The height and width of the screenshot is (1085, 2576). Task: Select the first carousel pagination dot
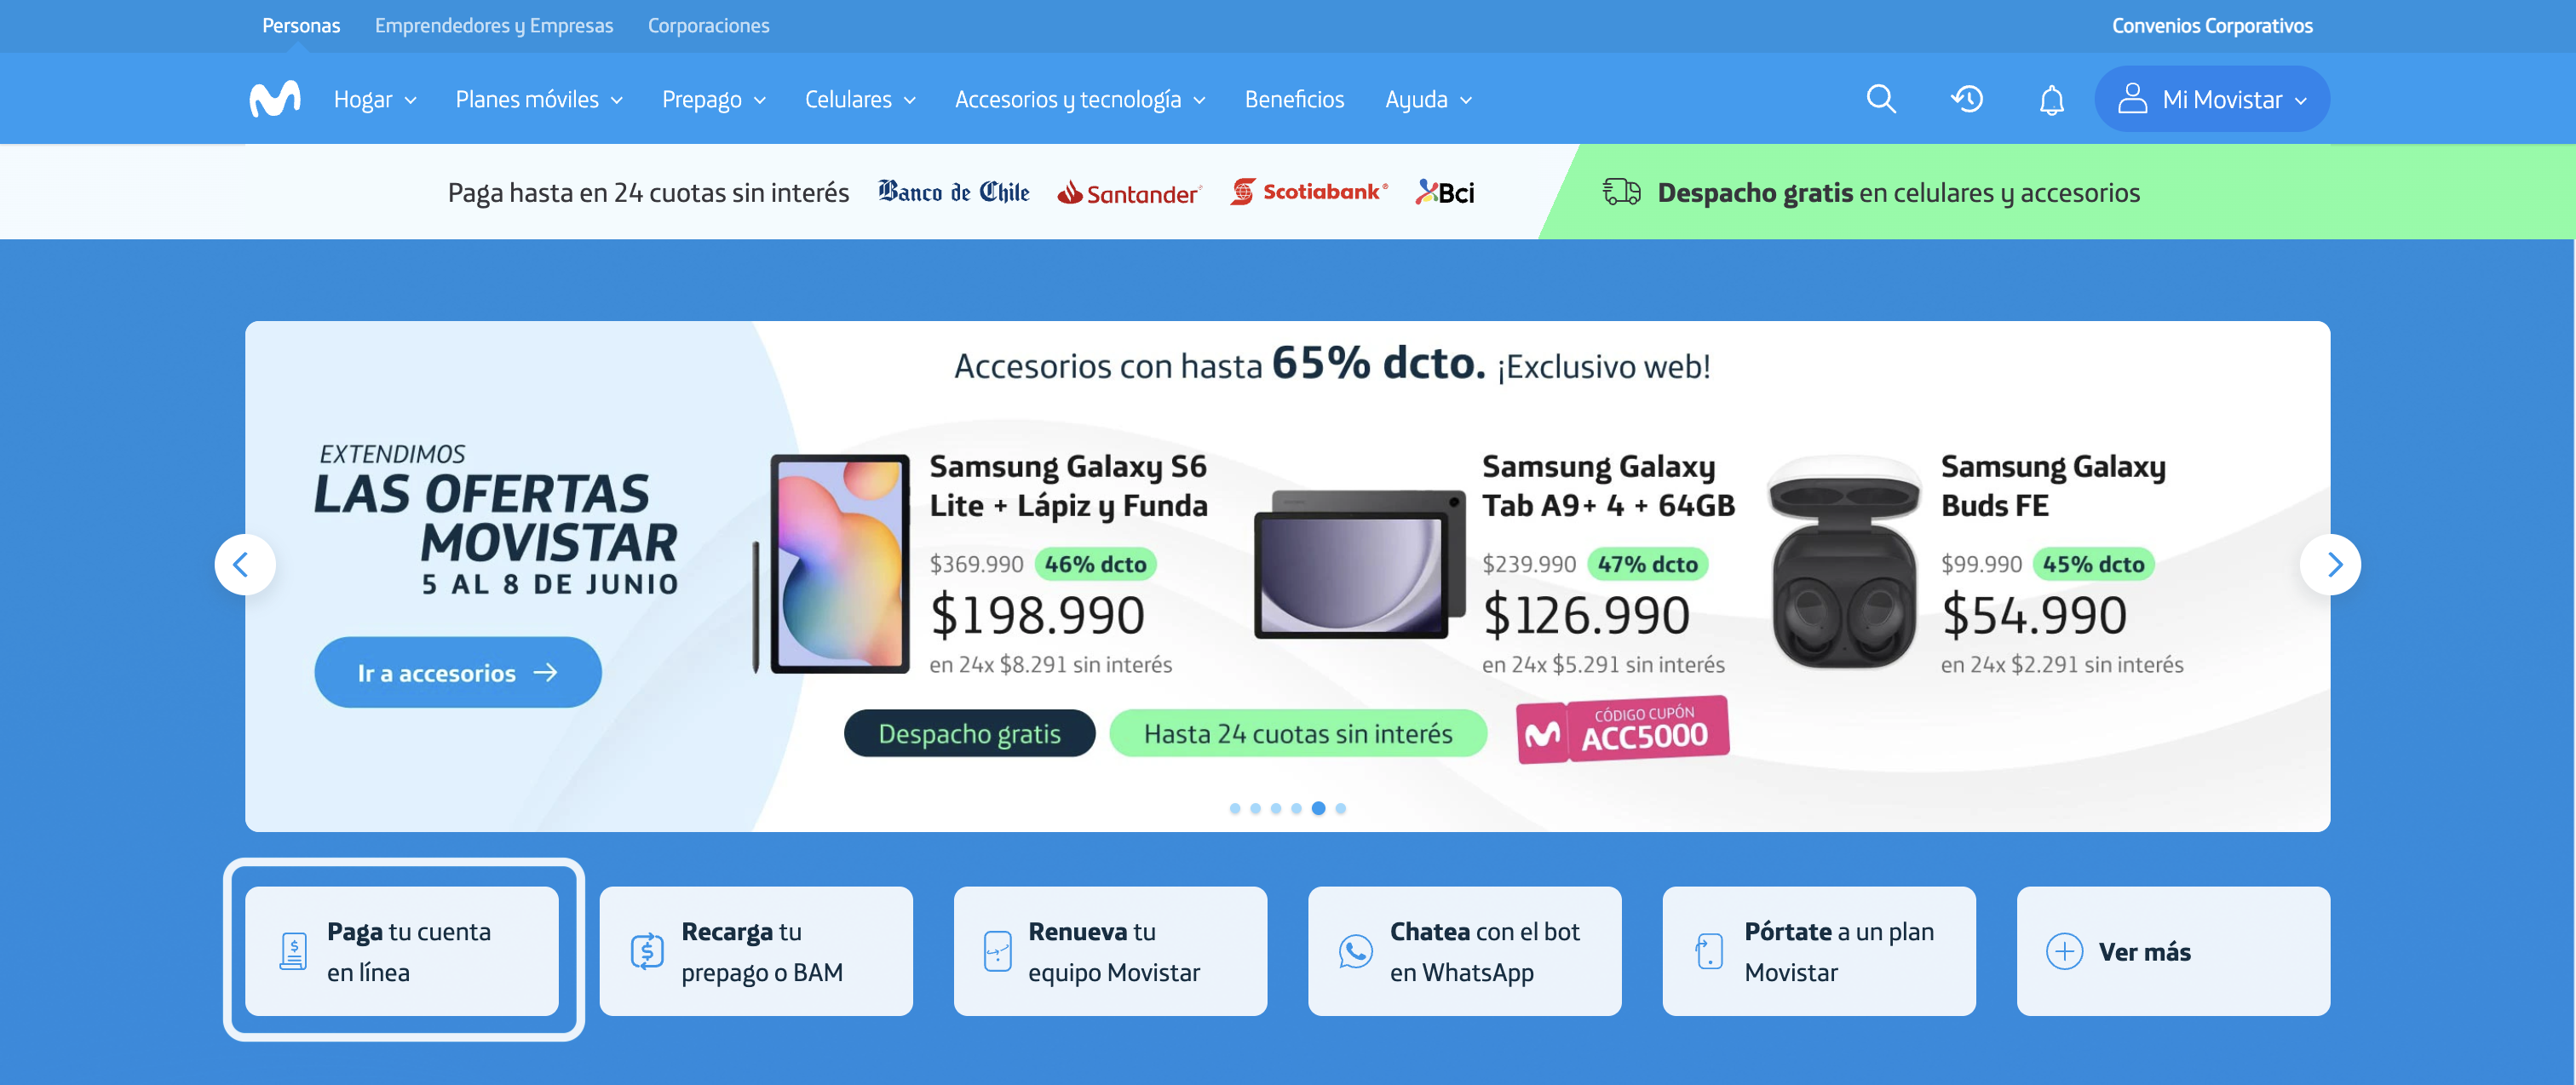1235,808
